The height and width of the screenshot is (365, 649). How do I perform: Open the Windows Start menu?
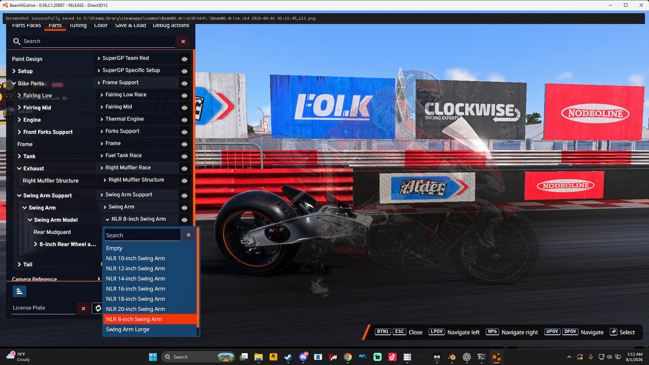point(153,357)
